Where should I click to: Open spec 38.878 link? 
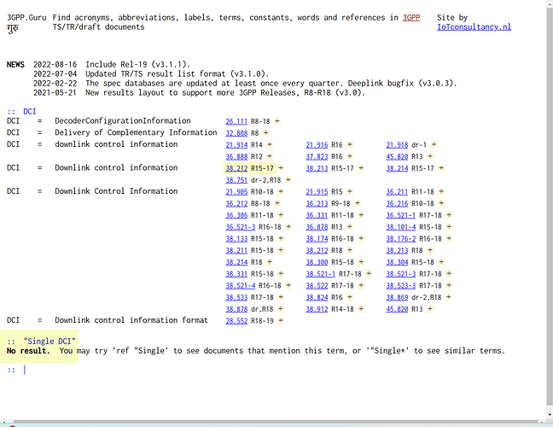236,309
